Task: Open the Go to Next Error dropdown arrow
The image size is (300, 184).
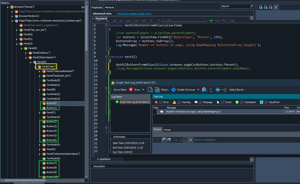Action: tap(143, 90)
